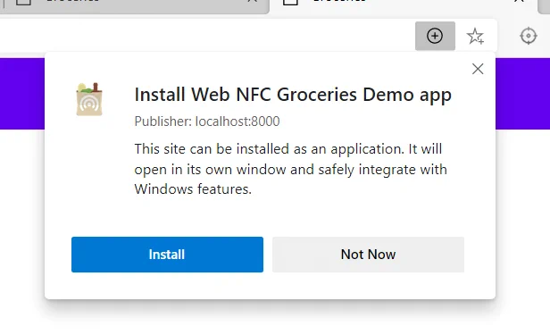Viewport: 550px width, 335px height.
Task: Click the install app plus icon
Action: pyautogui.click(x=435, y=36)
